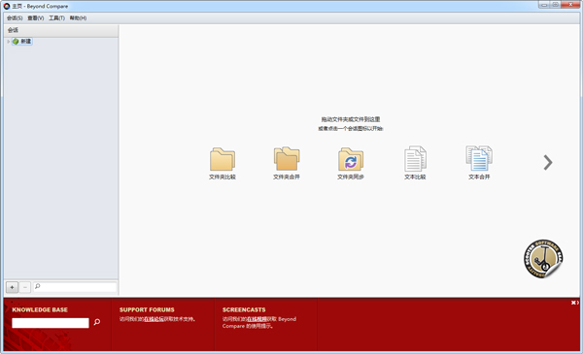
Task: Click the minus remove session button
Action: click(x=25, y=287)
